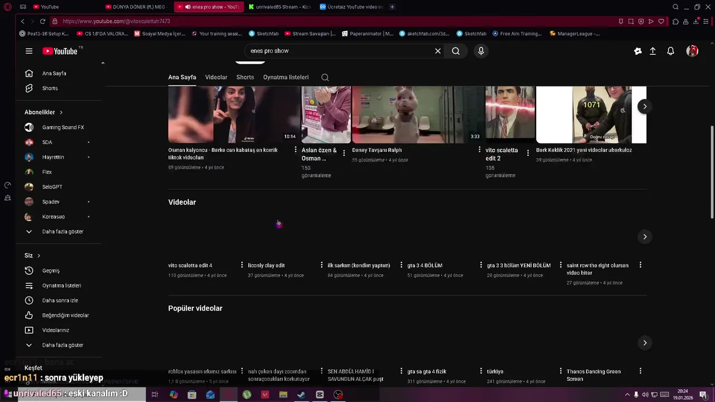
Task: Switch to the unrivaled65 Stream Kick tab
Action: (280, 7)
